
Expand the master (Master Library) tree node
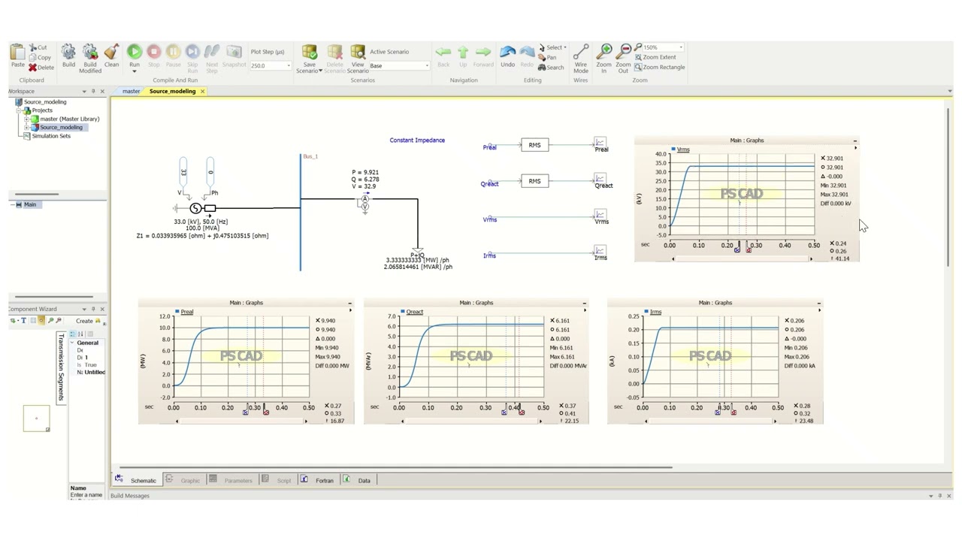(x=26, y=119)
